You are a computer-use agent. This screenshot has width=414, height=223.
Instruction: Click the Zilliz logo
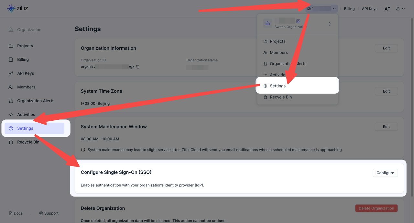pyautogui.click(x=17, y=8)
